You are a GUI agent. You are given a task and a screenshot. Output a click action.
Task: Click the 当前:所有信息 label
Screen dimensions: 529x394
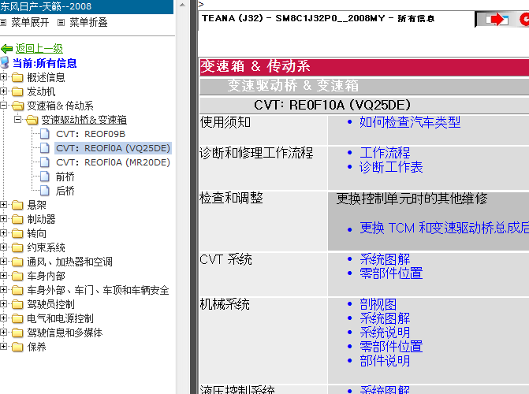44,63
